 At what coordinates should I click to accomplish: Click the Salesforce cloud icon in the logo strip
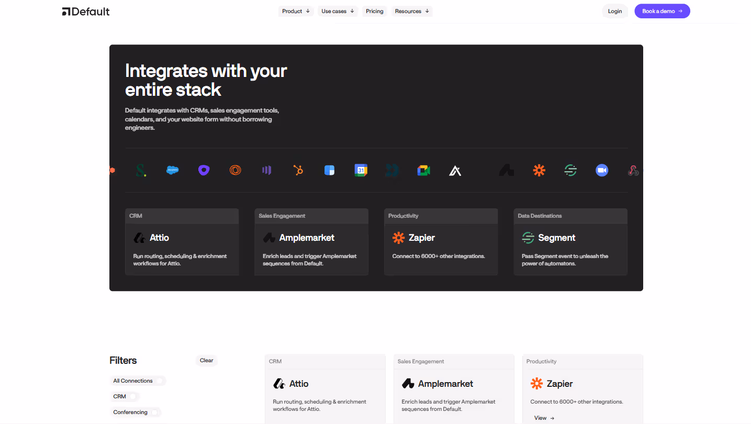(x=172, y=170)
